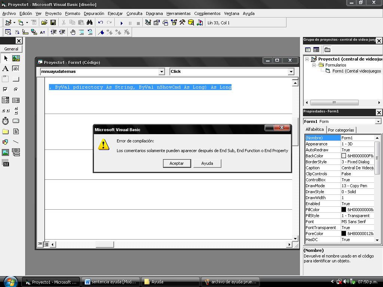Select the Frame control tool
Screen dimensions: 383x287
coord(5,79)
